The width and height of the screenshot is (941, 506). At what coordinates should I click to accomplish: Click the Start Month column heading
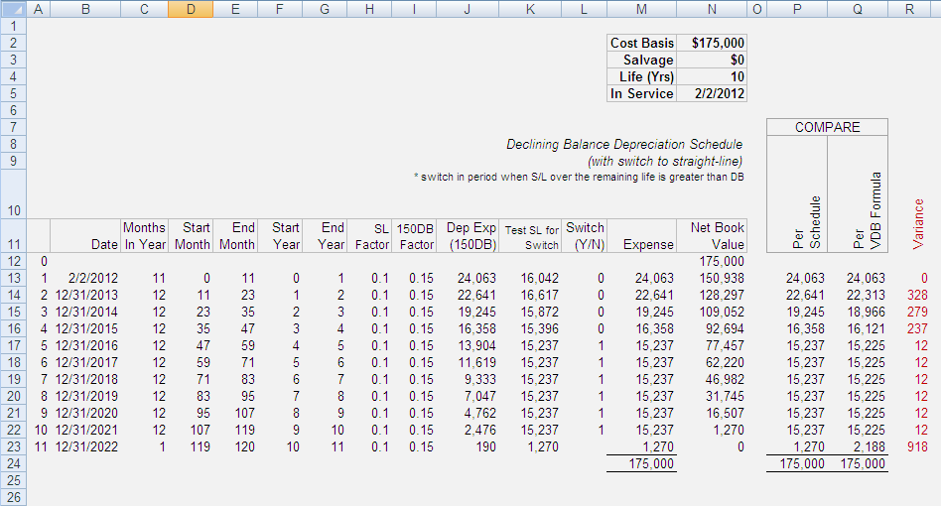pyautogui.click(x=192, y=236)
